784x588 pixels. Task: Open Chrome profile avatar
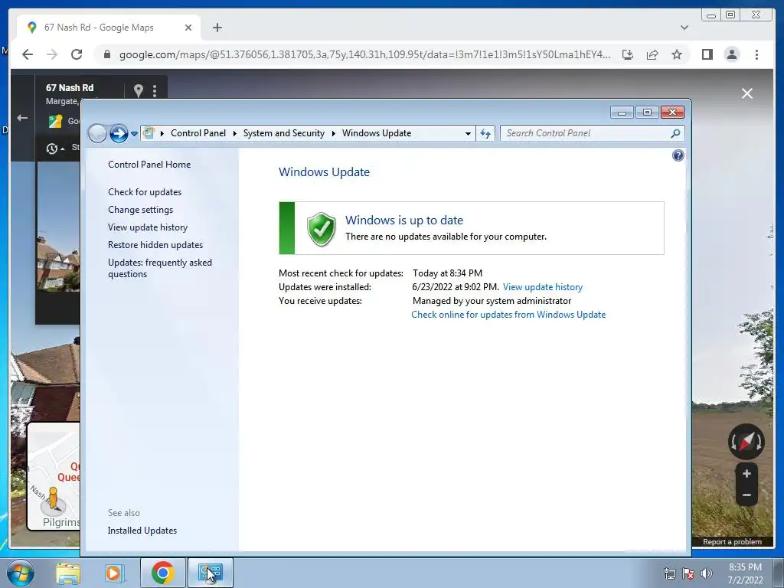pyautogui.click(x=731, y=54)
